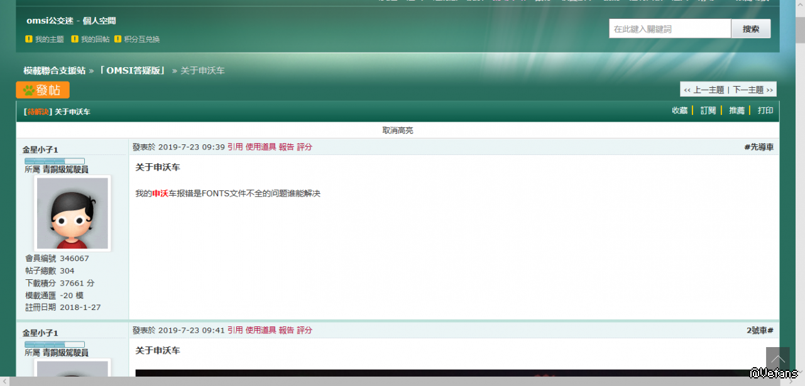Click yellow icon beside 我的回帖
Viewport: 805px width, 386px height.
point(75,39)
